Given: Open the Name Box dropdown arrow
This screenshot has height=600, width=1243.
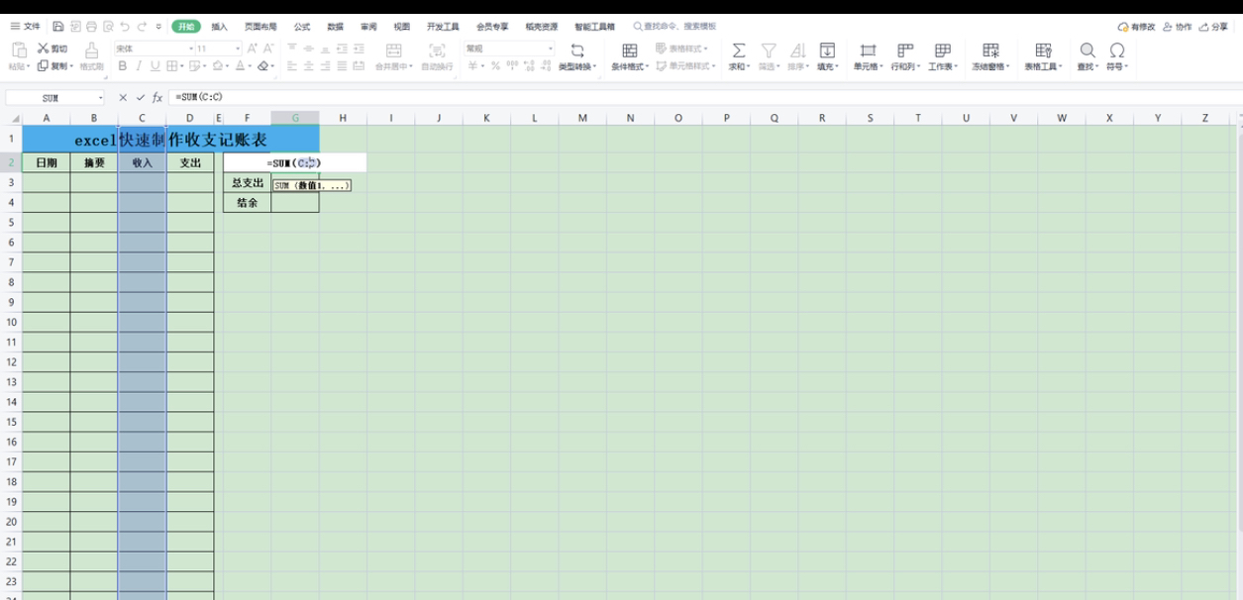Looking at the screenshot, I should coord(101,98).
